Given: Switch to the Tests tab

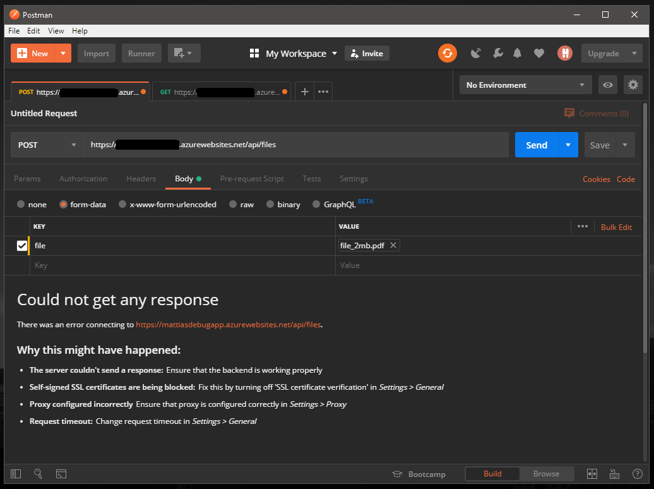Looking at the screenshot, I should (312, 179).
